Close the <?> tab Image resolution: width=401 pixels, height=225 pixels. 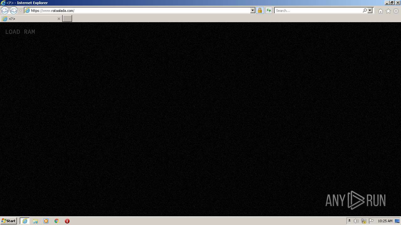tap(59, 19)
